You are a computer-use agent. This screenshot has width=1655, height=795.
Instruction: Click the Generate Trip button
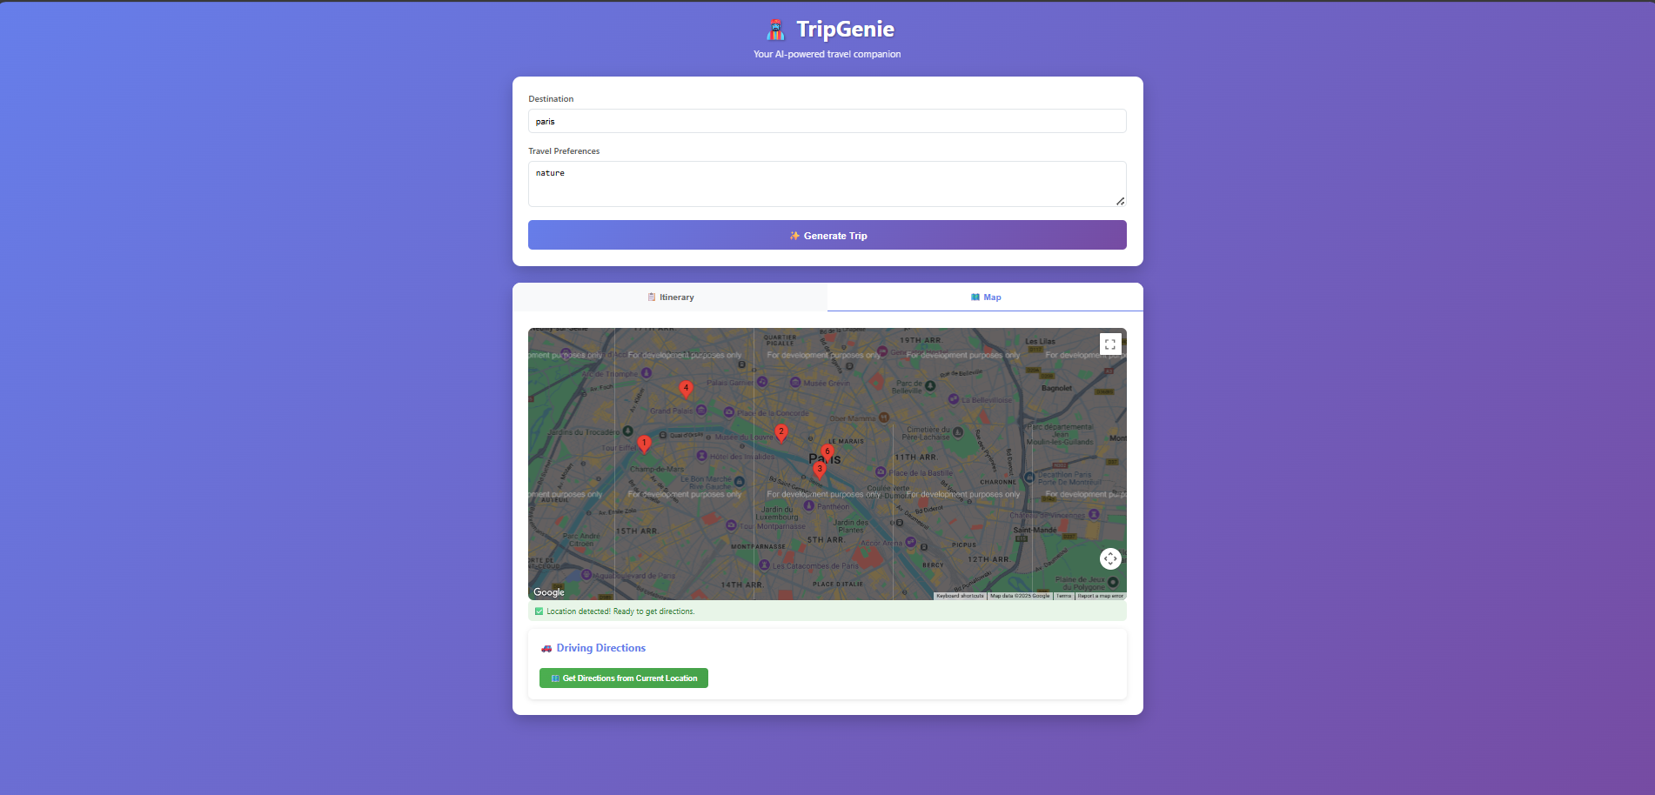coord(827,235)
